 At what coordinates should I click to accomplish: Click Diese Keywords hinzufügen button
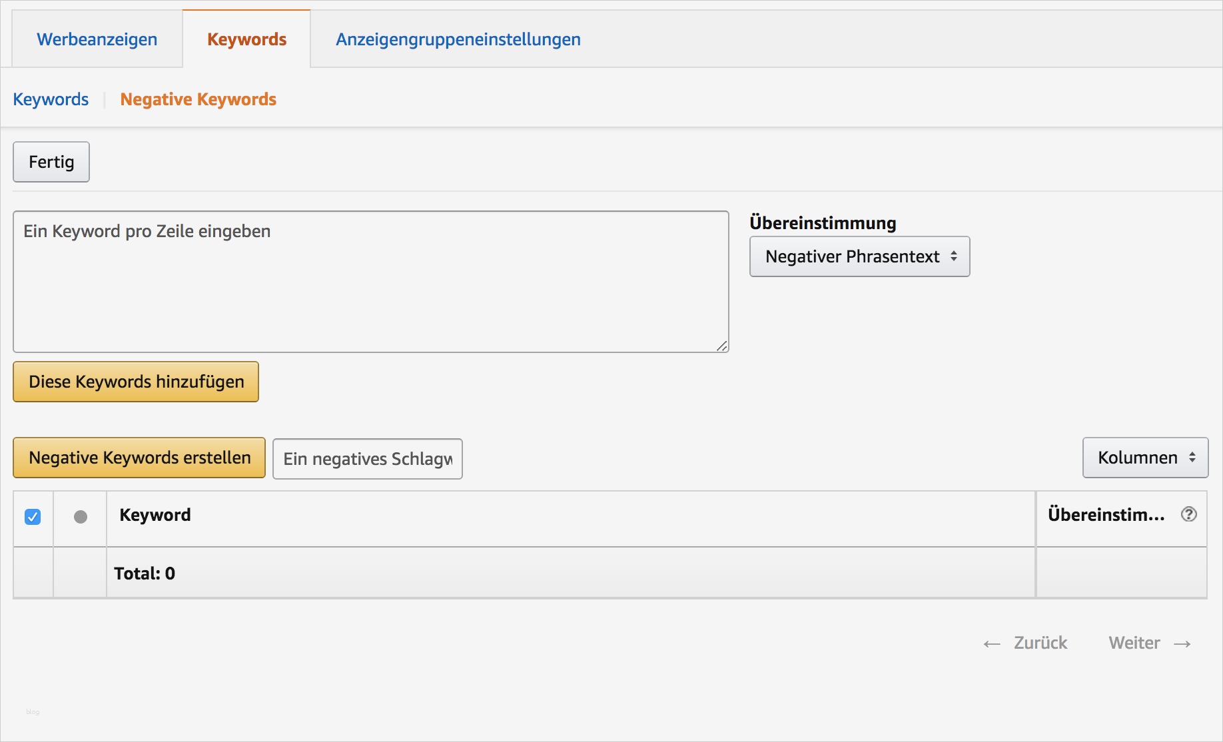[136, 382]
